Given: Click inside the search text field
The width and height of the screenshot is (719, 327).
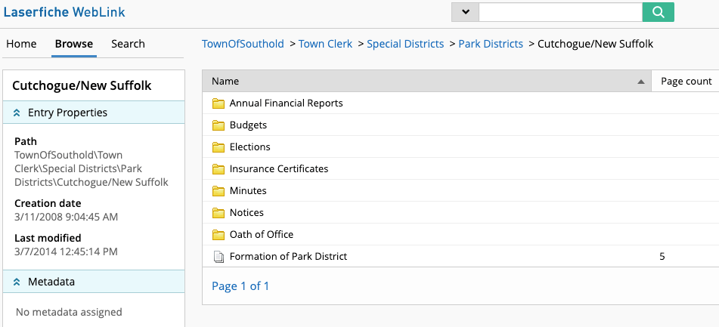Looking at the screenshot, I should tap(559, 12).
